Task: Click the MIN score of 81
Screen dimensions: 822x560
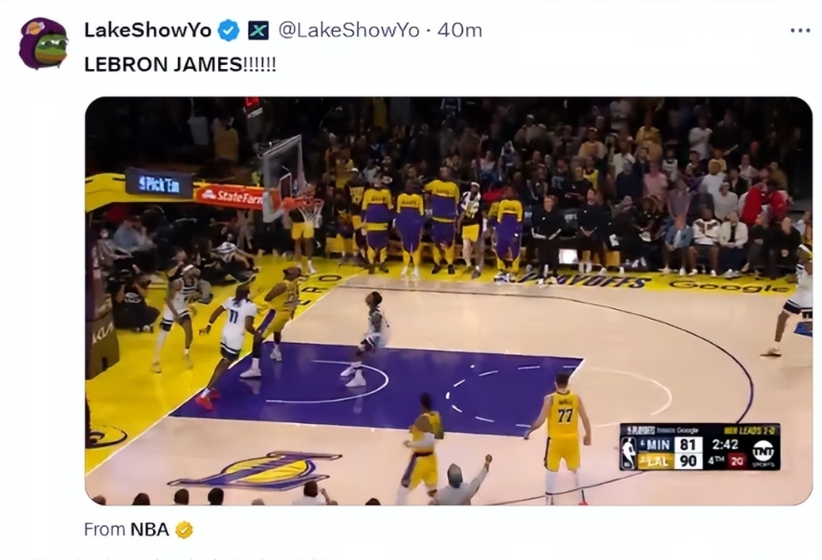Action: pyautogui.click(x=688, y=444)
